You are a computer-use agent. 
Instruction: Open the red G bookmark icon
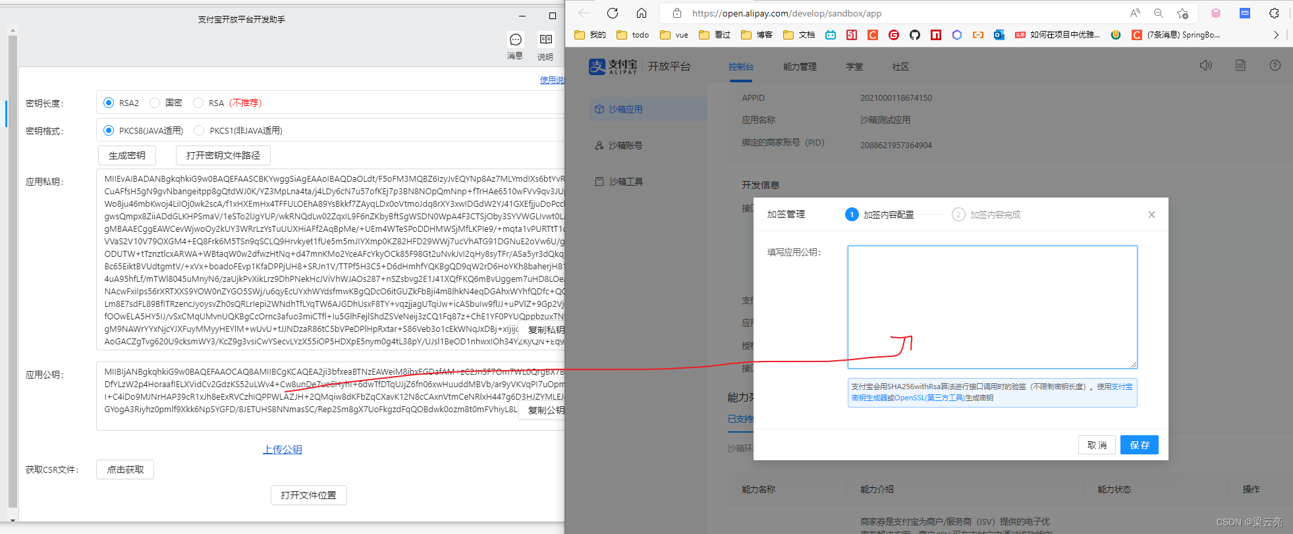(894, 35)
